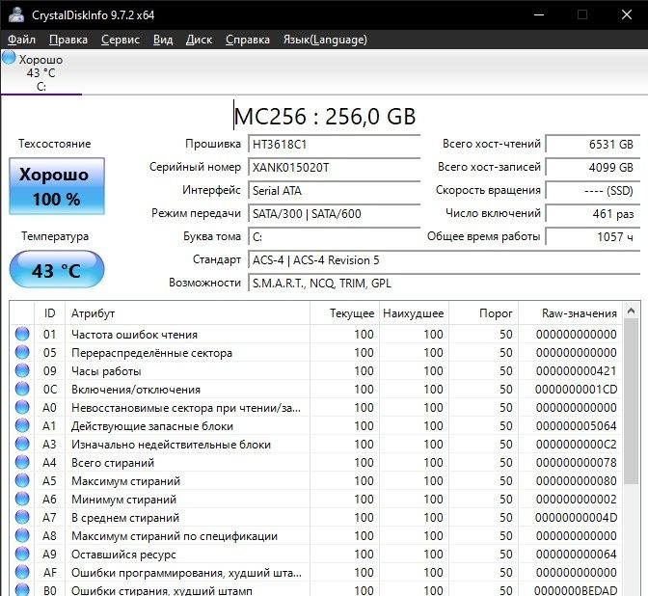
Task: Click status orb for AF Ошибки программирования row
Action: coord(22,572)
